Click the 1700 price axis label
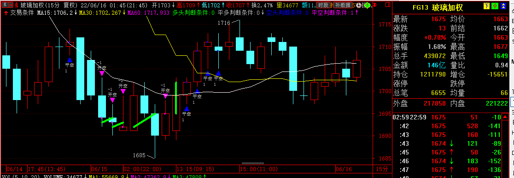This screenshot has height=178, width=514. point(385,91)
